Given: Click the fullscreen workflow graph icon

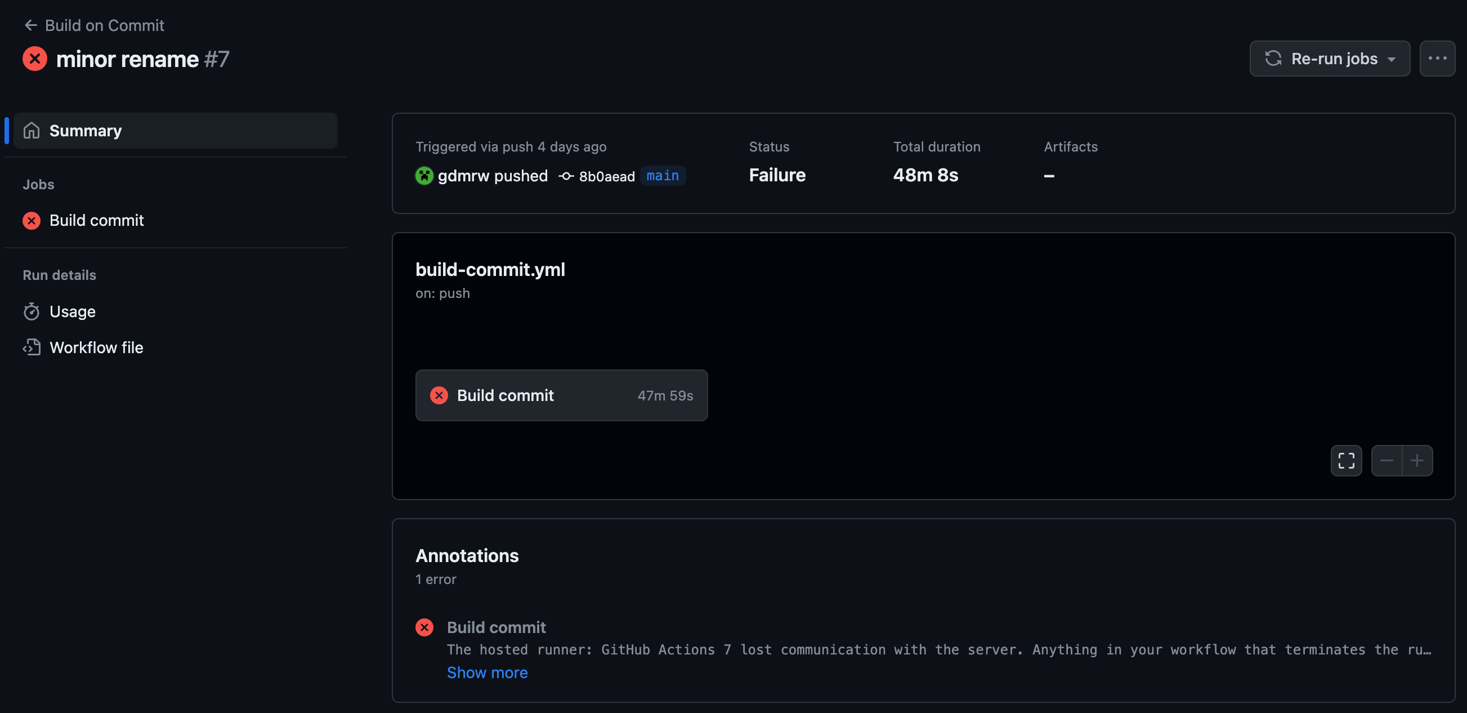Looking at the screenshot, I should pos(1346,461).
